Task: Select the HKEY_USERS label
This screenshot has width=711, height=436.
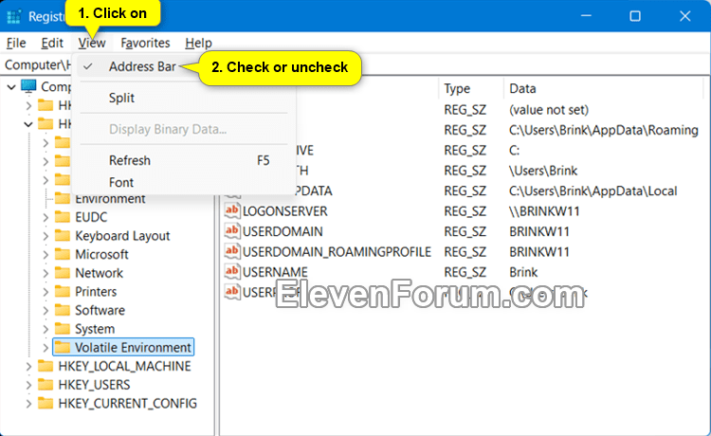Action: point(94,385)
